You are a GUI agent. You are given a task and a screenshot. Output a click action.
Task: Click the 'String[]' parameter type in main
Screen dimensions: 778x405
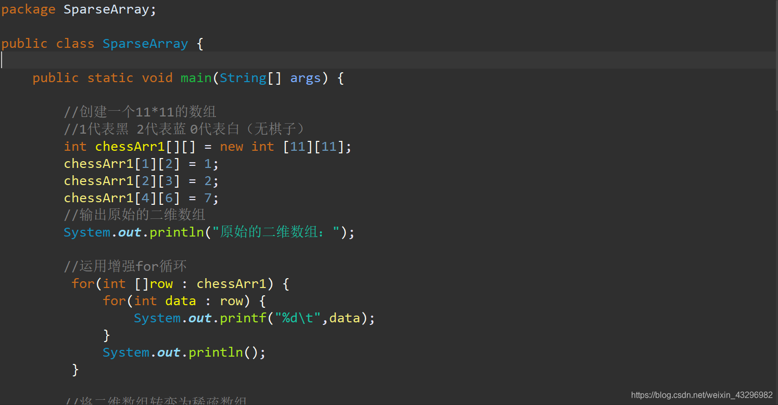tap(250, 78)
